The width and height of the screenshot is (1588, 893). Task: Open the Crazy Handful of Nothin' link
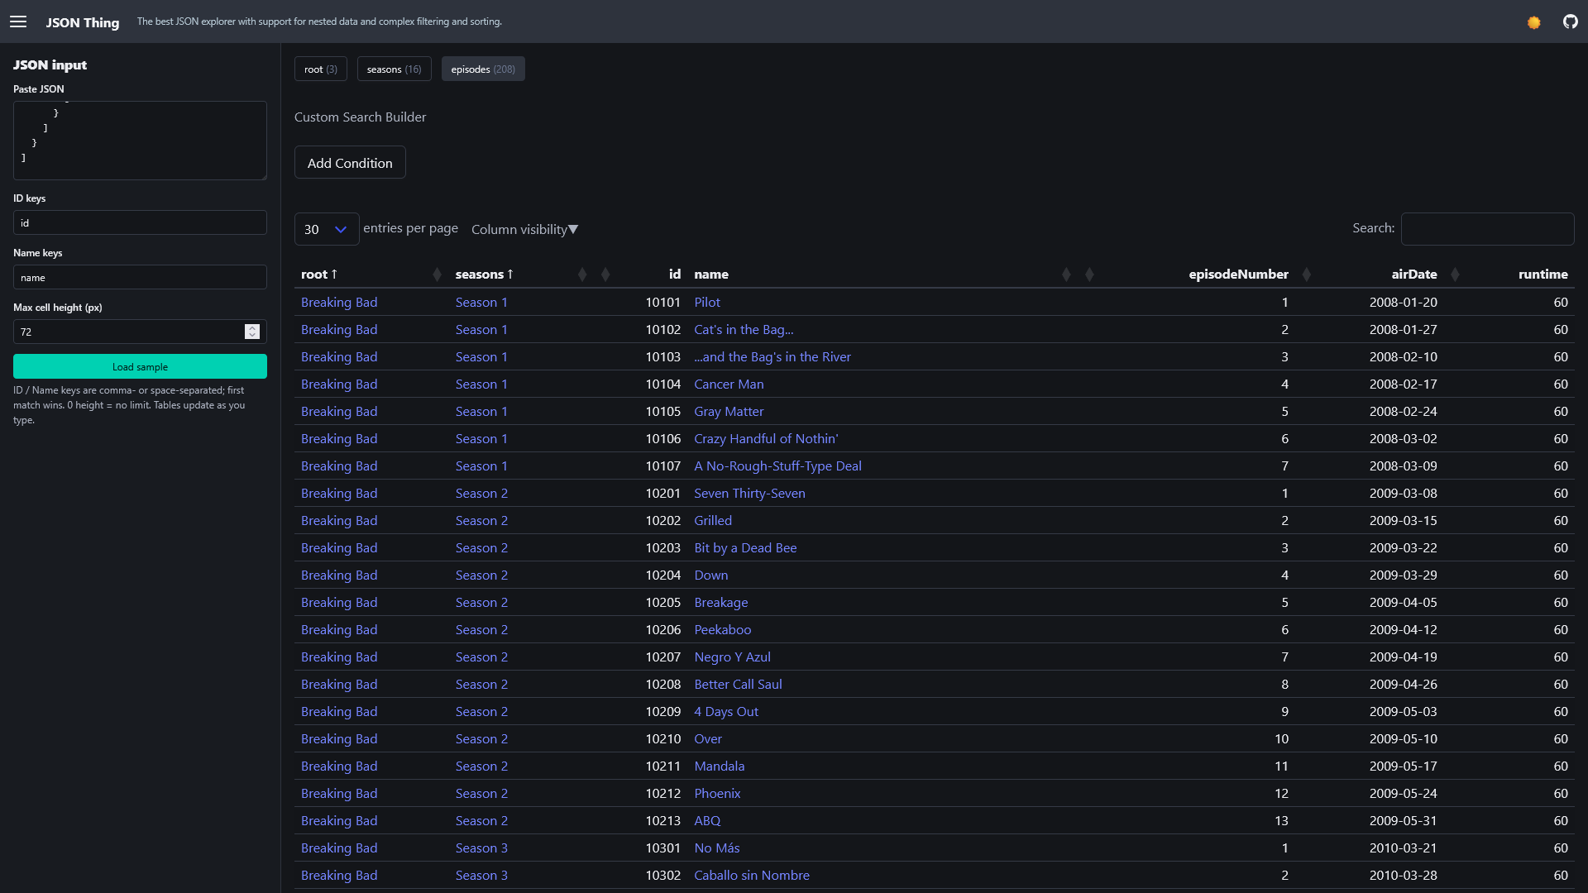click(x=766, y=439)
